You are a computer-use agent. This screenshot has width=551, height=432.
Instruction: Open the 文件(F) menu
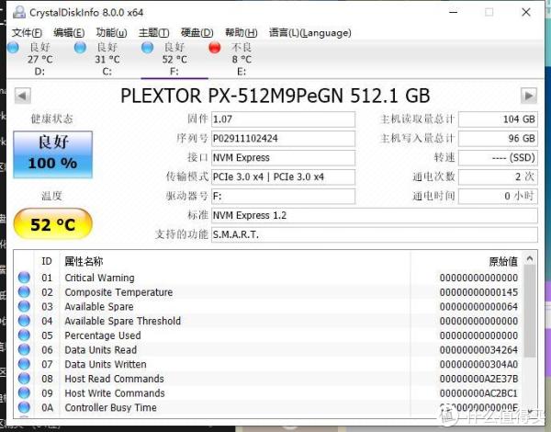(x=27, y=33)
